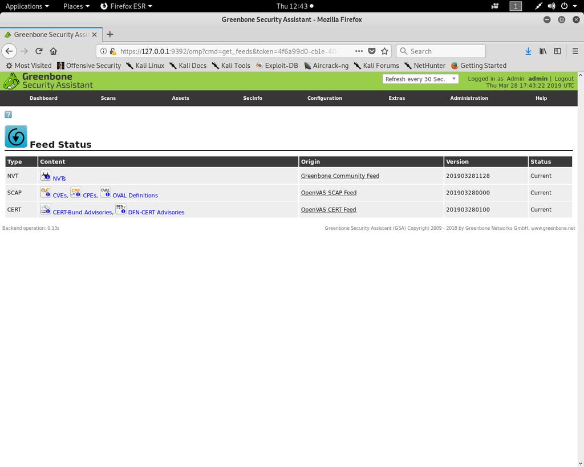This screenshot has height=467, width=584.
Task: Close the Greenbone Security Assistant tab
Action: (94, 34)
